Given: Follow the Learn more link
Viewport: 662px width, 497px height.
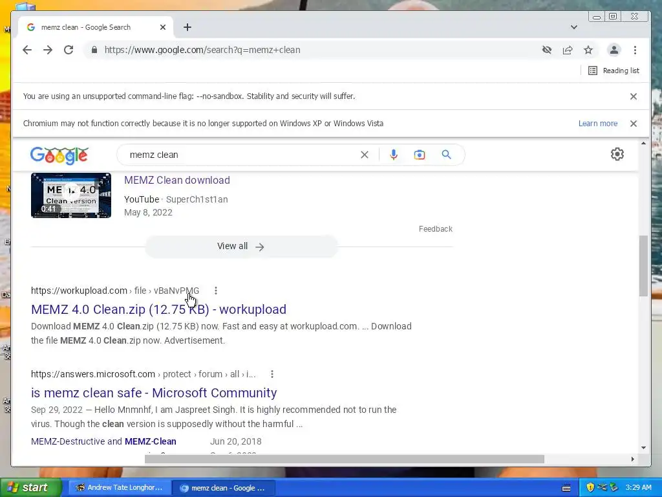Looking at the screenshot, I should click(598, 124).
